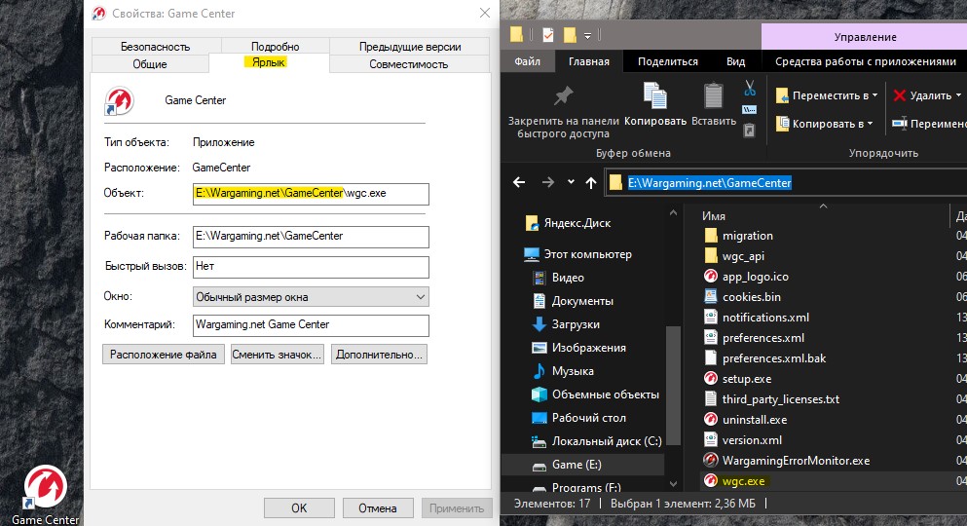
Task: Click the Комментарий field
Action: pos(311,325)
